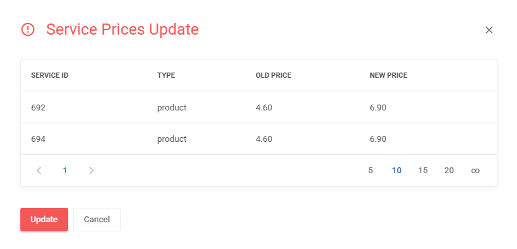The width and height of the screenshot is (517, 249).
Task: Sort by Old Price column header
Action: tap(273, 75)
